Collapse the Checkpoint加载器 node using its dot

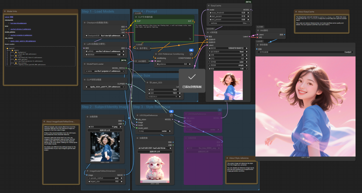(x=85, y=23)
